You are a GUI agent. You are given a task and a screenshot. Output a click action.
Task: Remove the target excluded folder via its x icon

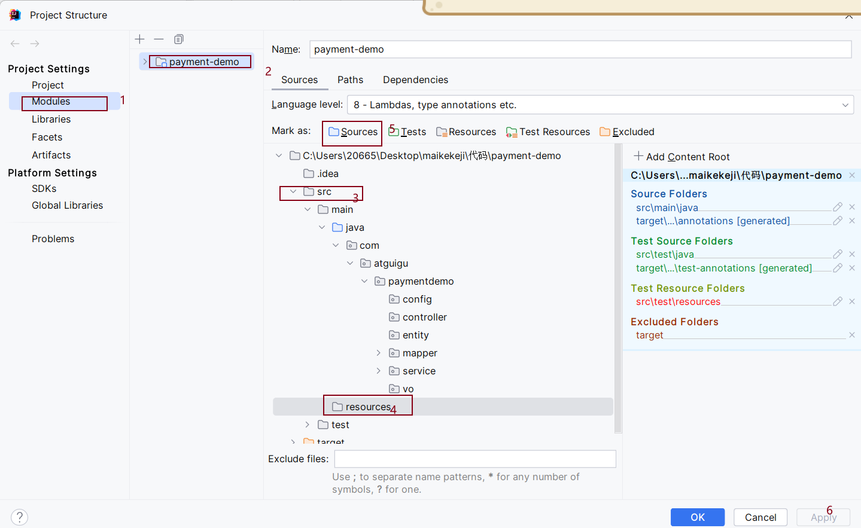click(851, 335)
